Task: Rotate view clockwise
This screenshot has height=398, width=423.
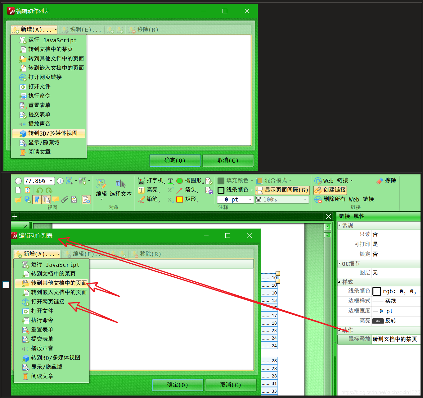Action: click(x=49, y=190)
